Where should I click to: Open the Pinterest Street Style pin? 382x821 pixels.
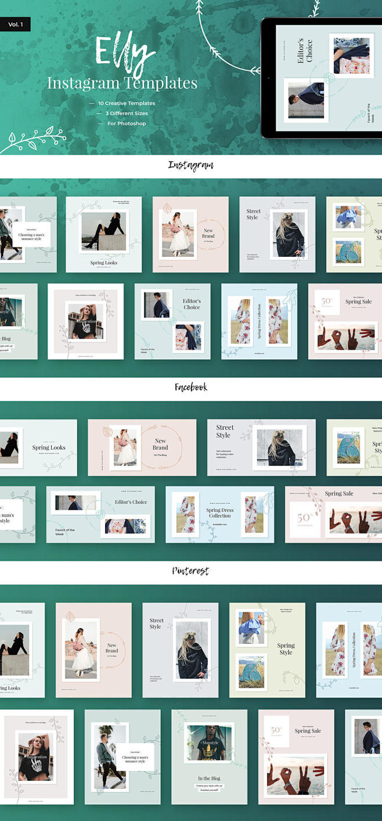click(x=181, y=650)
